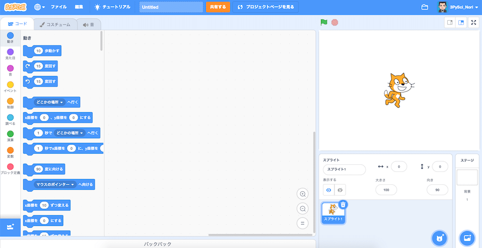Switch to the コード tab
This screenshot has height=248, width=482.
click(17, 24)
